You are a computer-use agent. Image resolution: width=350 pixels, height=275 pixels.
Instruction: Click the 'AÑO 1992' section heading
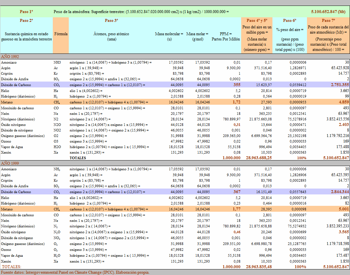tap(10, 56)
